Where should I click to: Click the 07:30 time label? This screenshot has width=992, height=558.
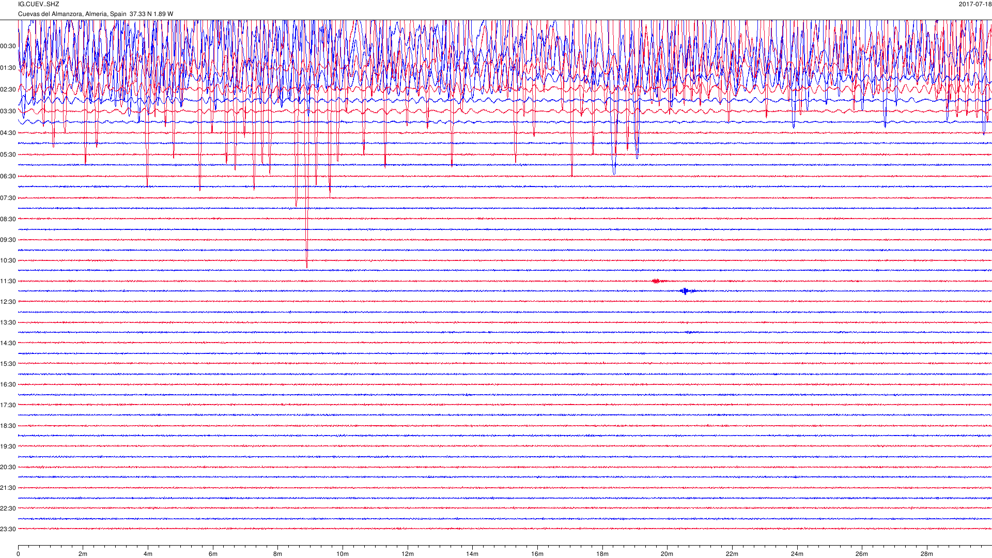[8, 198]
